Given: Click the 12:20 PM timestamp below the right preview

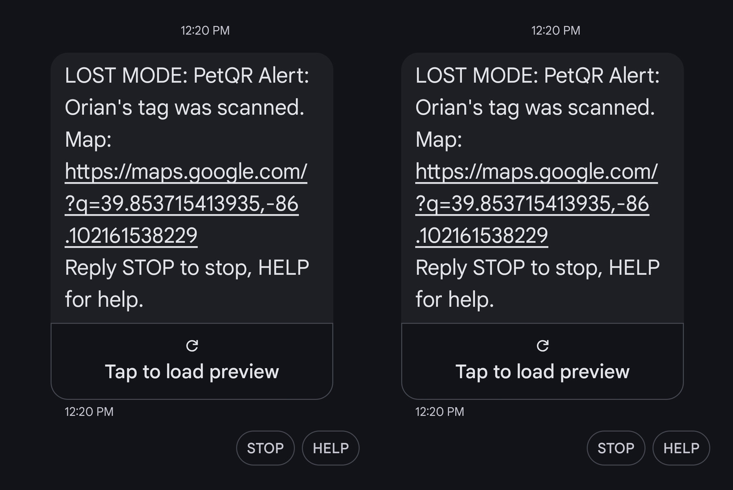Looking at the screenshot, I should point(439,412).
